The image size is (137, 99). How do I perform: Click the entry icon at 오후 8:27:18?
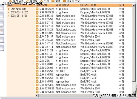[x=37, y=26]
